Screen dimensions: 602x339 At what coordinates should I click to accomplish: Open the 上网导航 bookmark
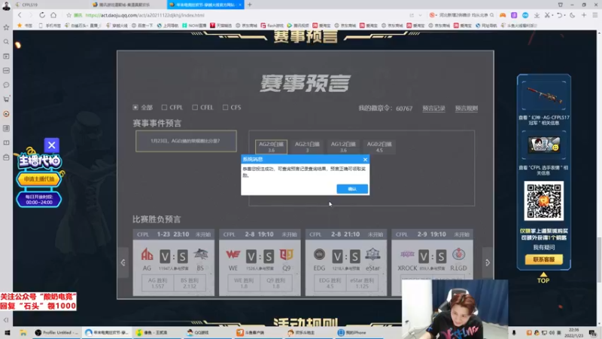point(167,26)
